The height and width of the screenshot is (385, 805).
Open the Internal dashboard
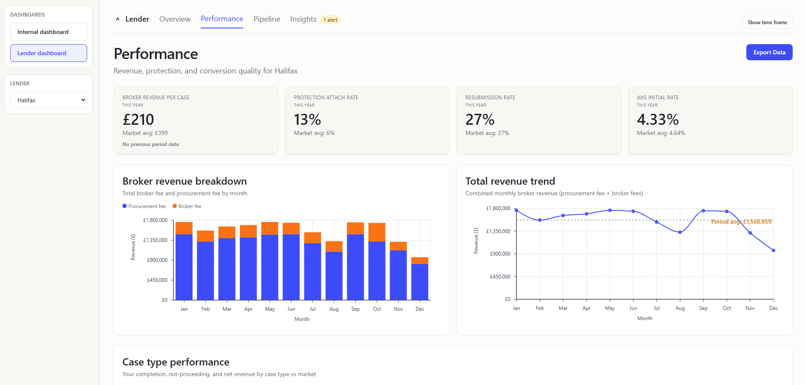coord(48,31)
